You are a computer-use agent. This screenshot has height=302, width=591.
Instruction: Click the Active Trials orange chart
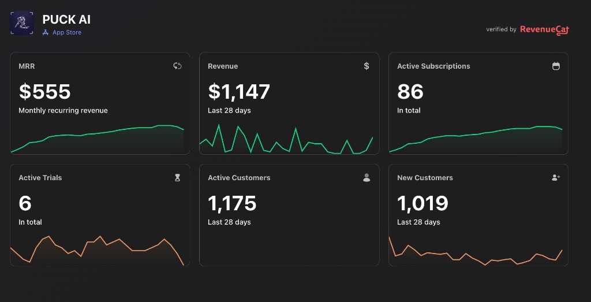click(97, 251)
